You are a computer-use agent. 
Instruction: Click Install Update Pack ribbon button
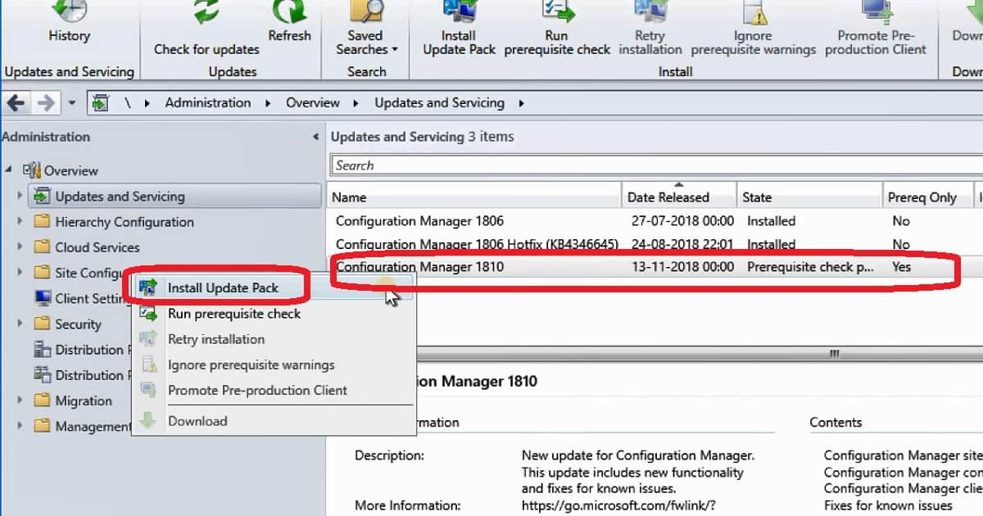click(x=459, y=29)
